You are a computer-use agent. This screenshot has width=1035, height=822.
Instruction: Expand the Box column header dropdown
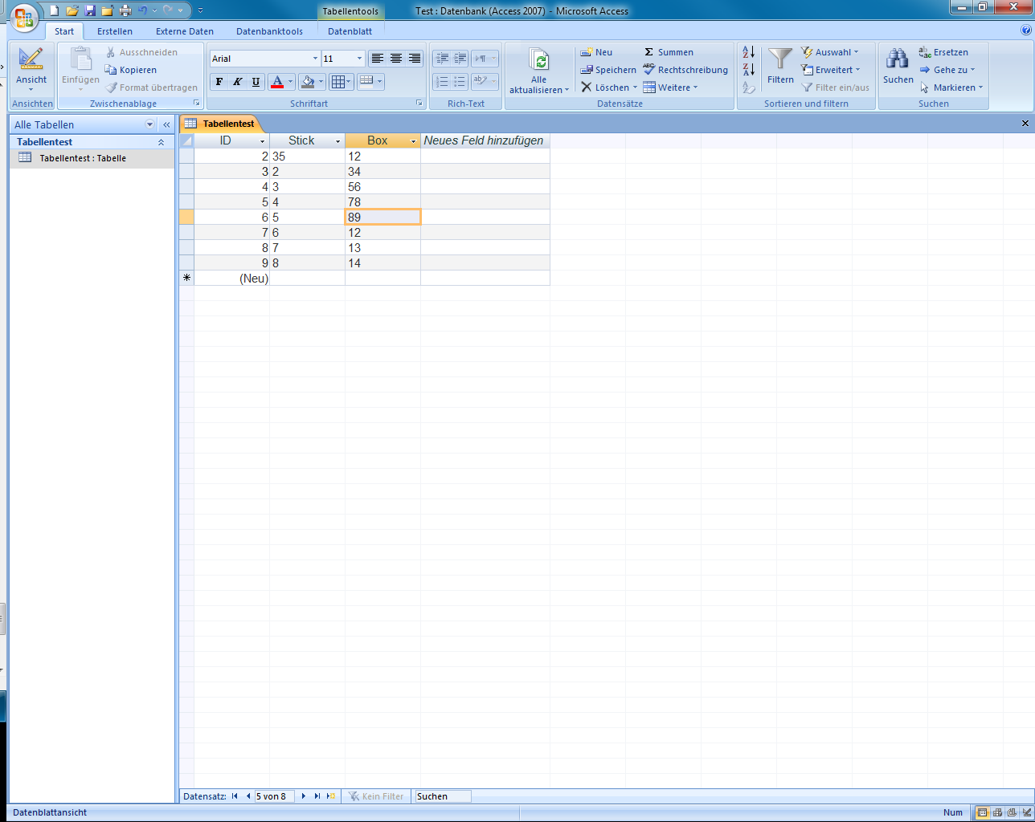pos(414,141)
